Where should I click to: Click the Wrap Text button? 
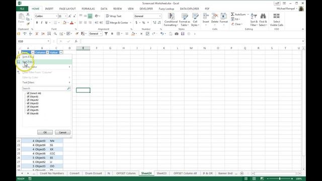114,16
